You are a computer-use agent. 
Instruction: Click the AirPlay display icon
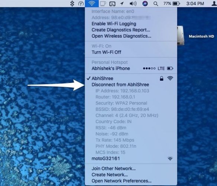coord(112,4)
